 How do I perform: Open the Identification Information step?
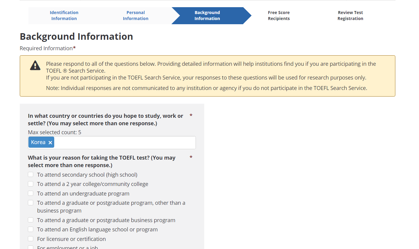click(64, 16)
